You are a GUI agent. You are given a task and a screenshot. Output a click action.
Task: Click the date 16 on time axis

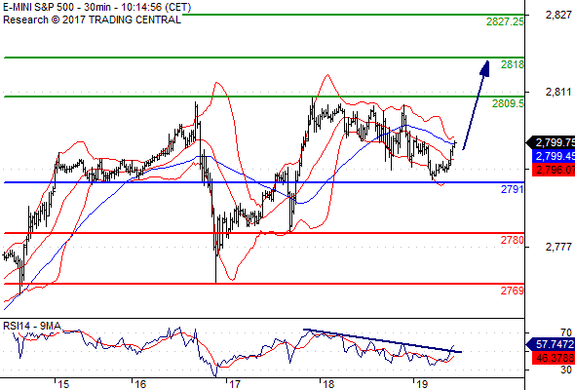coord(140,384)
